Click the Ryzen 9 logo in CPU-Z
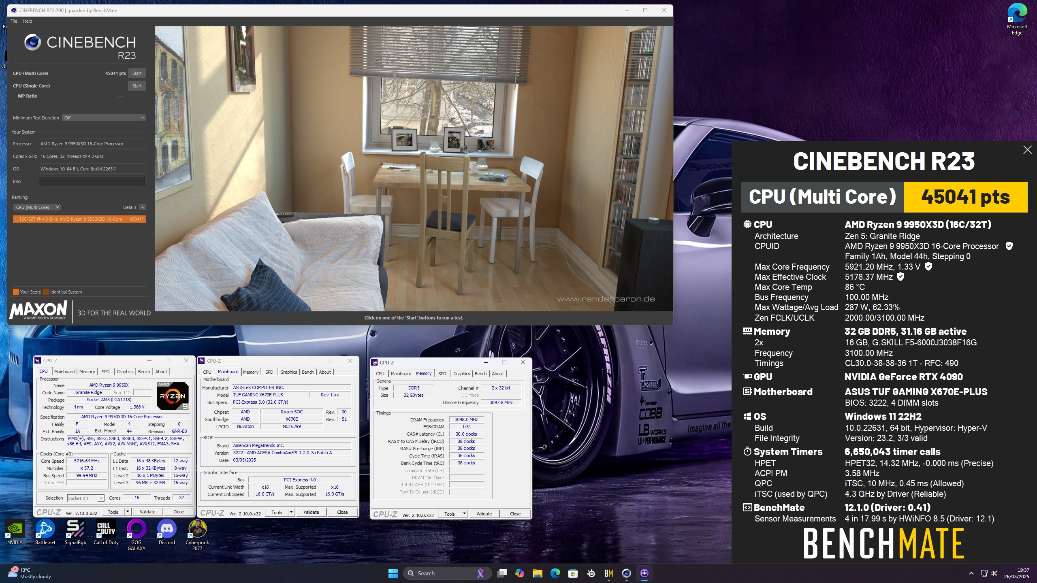 coord(173,396)
